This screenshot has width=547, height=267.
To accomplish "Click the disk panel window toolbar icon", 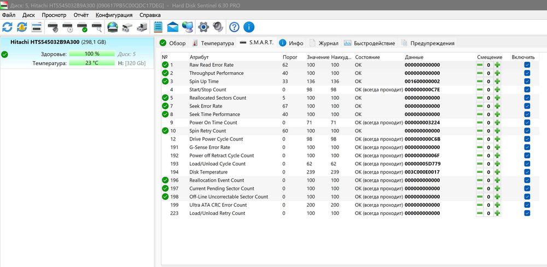I will tap(37, 27).
